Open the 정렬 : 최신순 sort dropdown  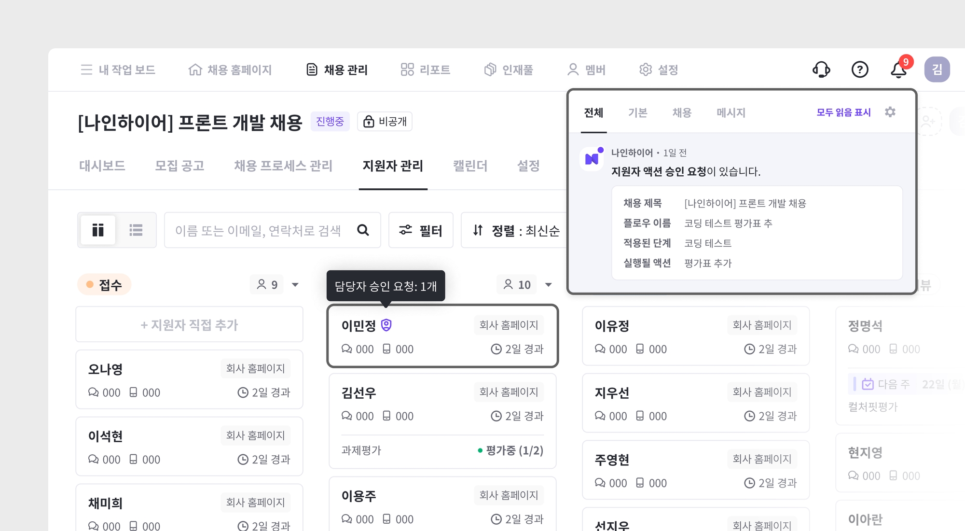coord(515,230)
